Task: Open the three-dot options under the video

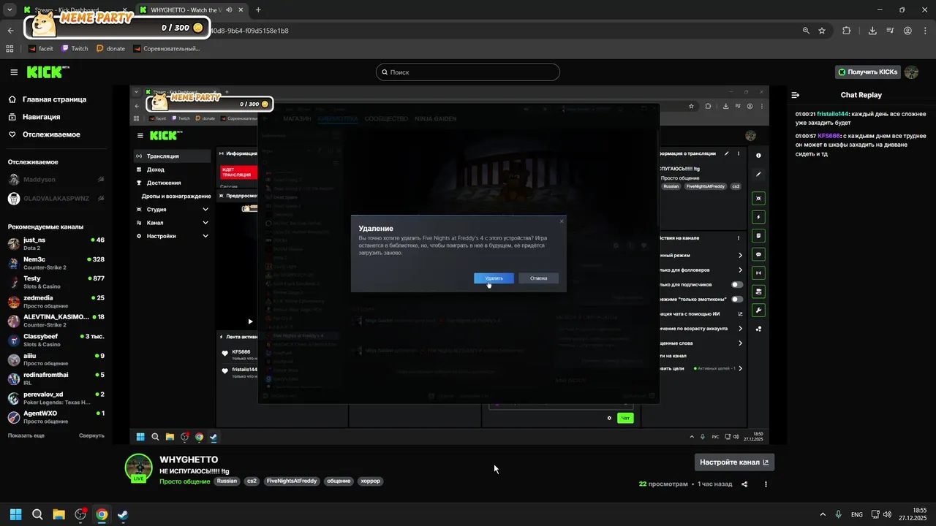Action: (766, 484)
